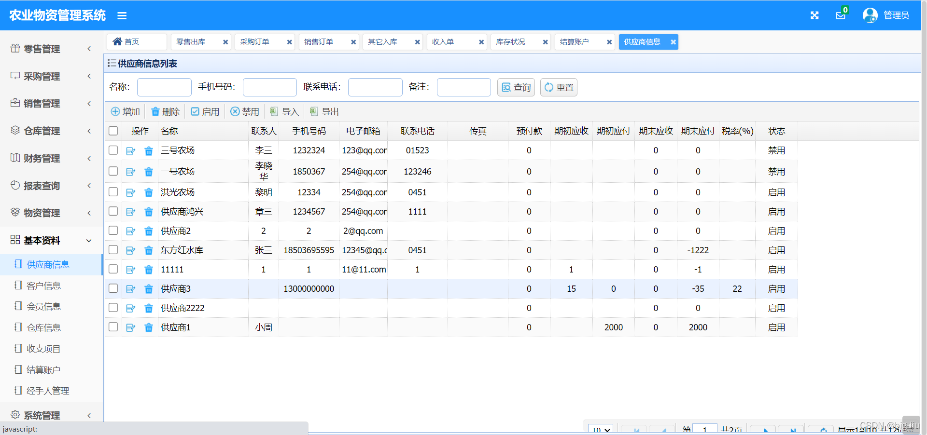Expand the 物资管理 sidebar menu
Image resolution: width=927 pixels, height=435 pixels.
click(51, 213)
